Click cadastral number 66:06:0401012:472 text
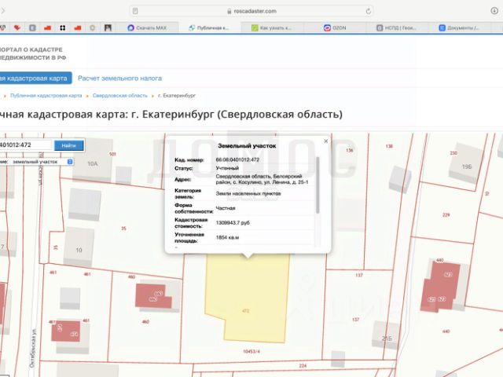This screenshot has width=503, height=377. tap(237, 159)
